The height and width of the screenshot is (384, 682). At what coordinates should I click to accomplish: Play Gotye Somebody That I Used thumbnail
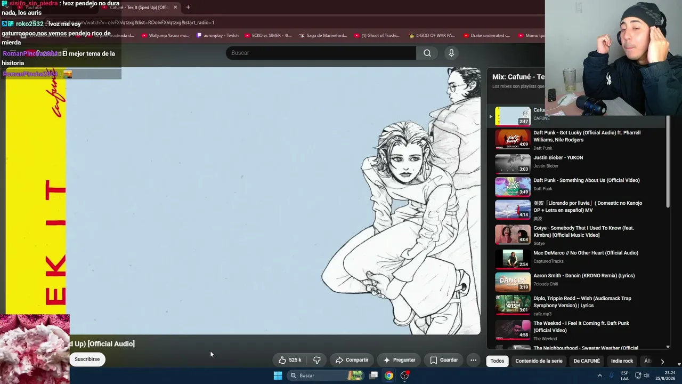click(513, 234)
